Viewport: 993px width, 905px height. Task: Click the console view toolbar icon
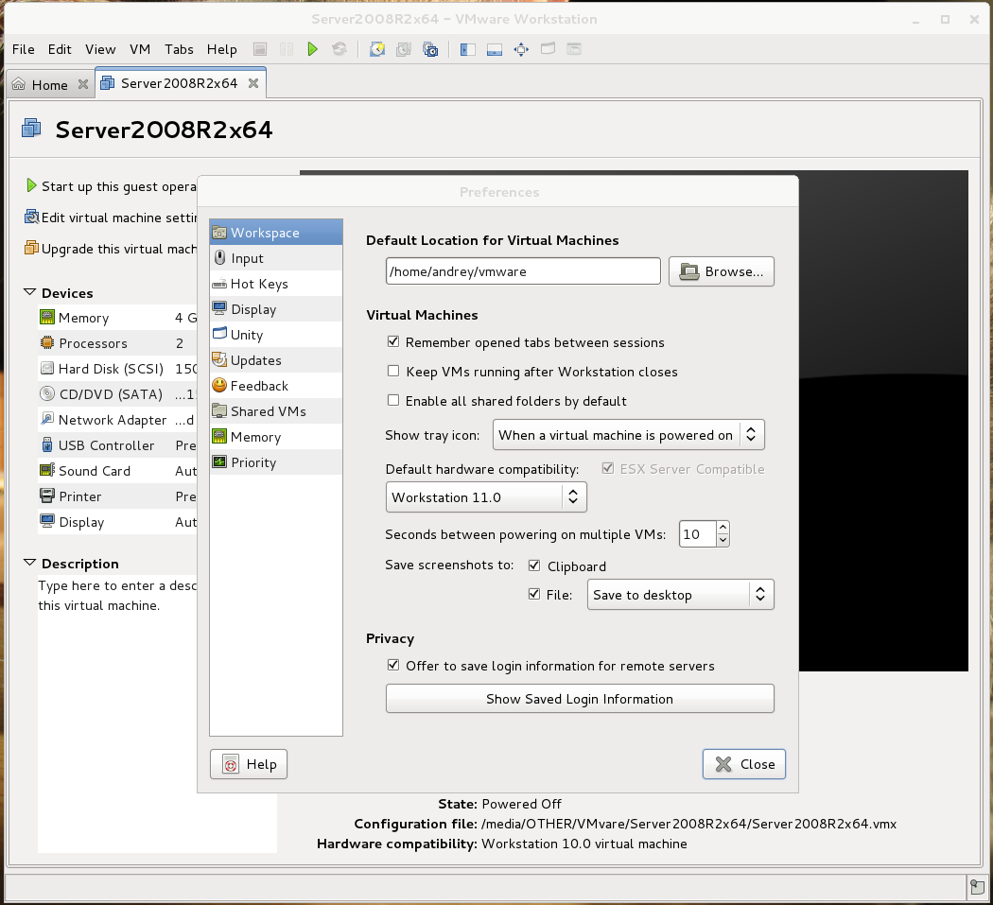click(x=574, y=49)
